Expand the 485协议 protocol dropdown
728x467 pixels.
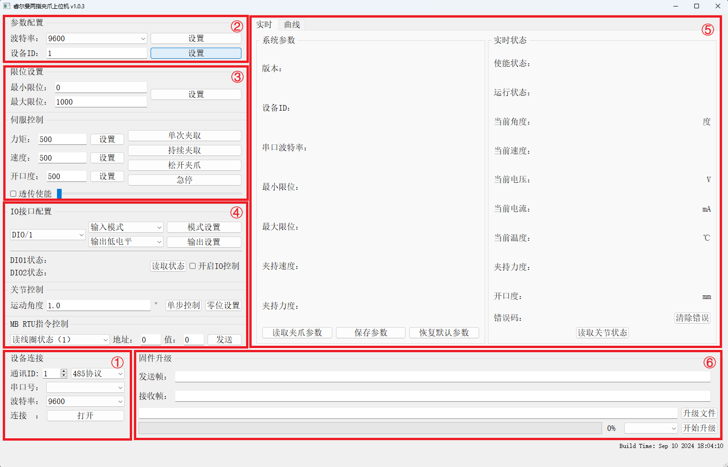(x=97, y=374)
